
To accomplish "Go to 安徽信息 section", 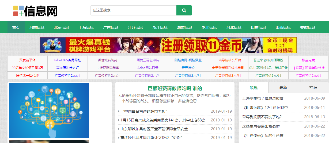I will click(308, 27).
